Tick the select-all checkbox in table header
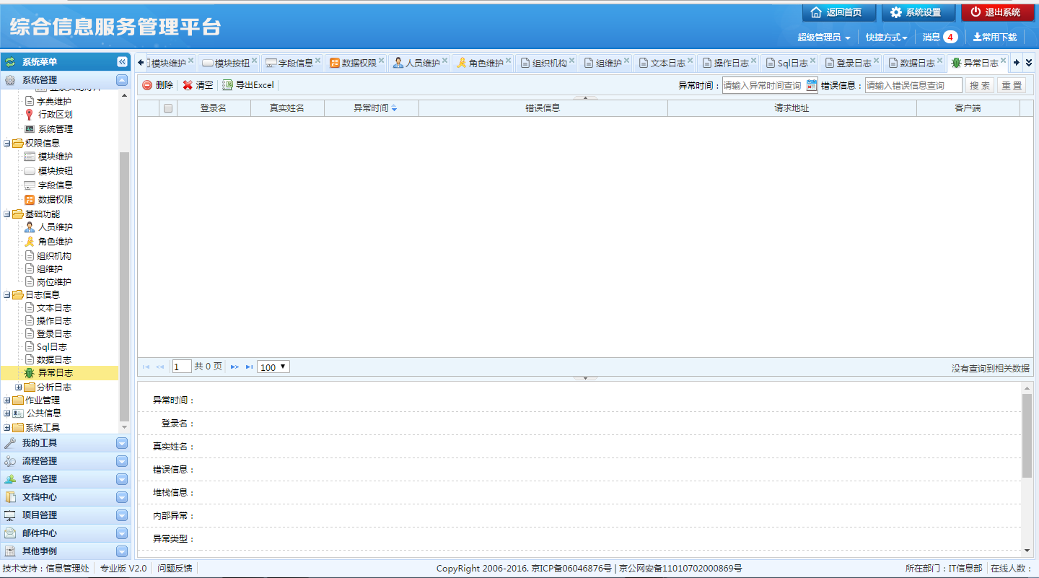The width and height of the screenshot is (1039, 578). tap(168, 108)
